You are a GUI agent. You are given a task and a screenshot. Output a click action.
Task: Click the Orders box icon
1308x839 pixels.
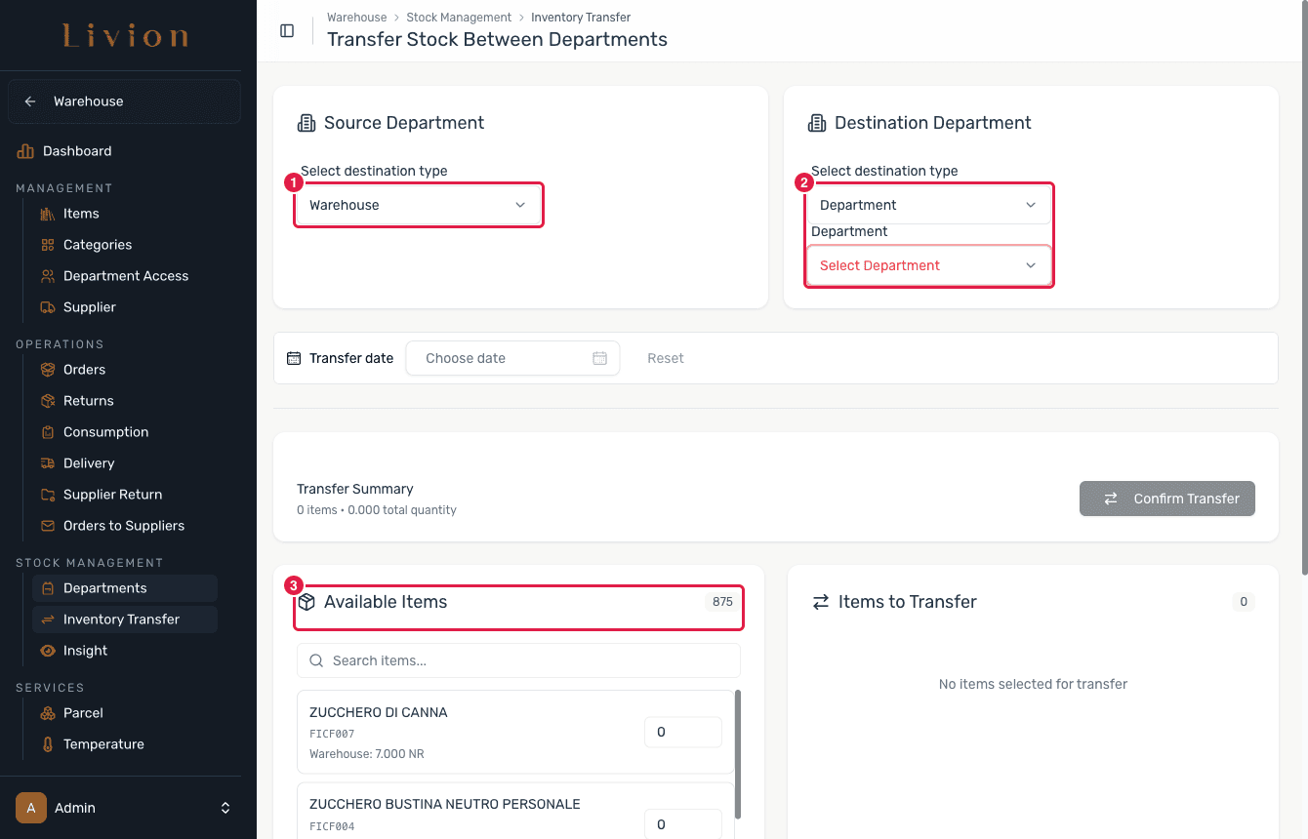pyautogui.click(x=47, y=370)
